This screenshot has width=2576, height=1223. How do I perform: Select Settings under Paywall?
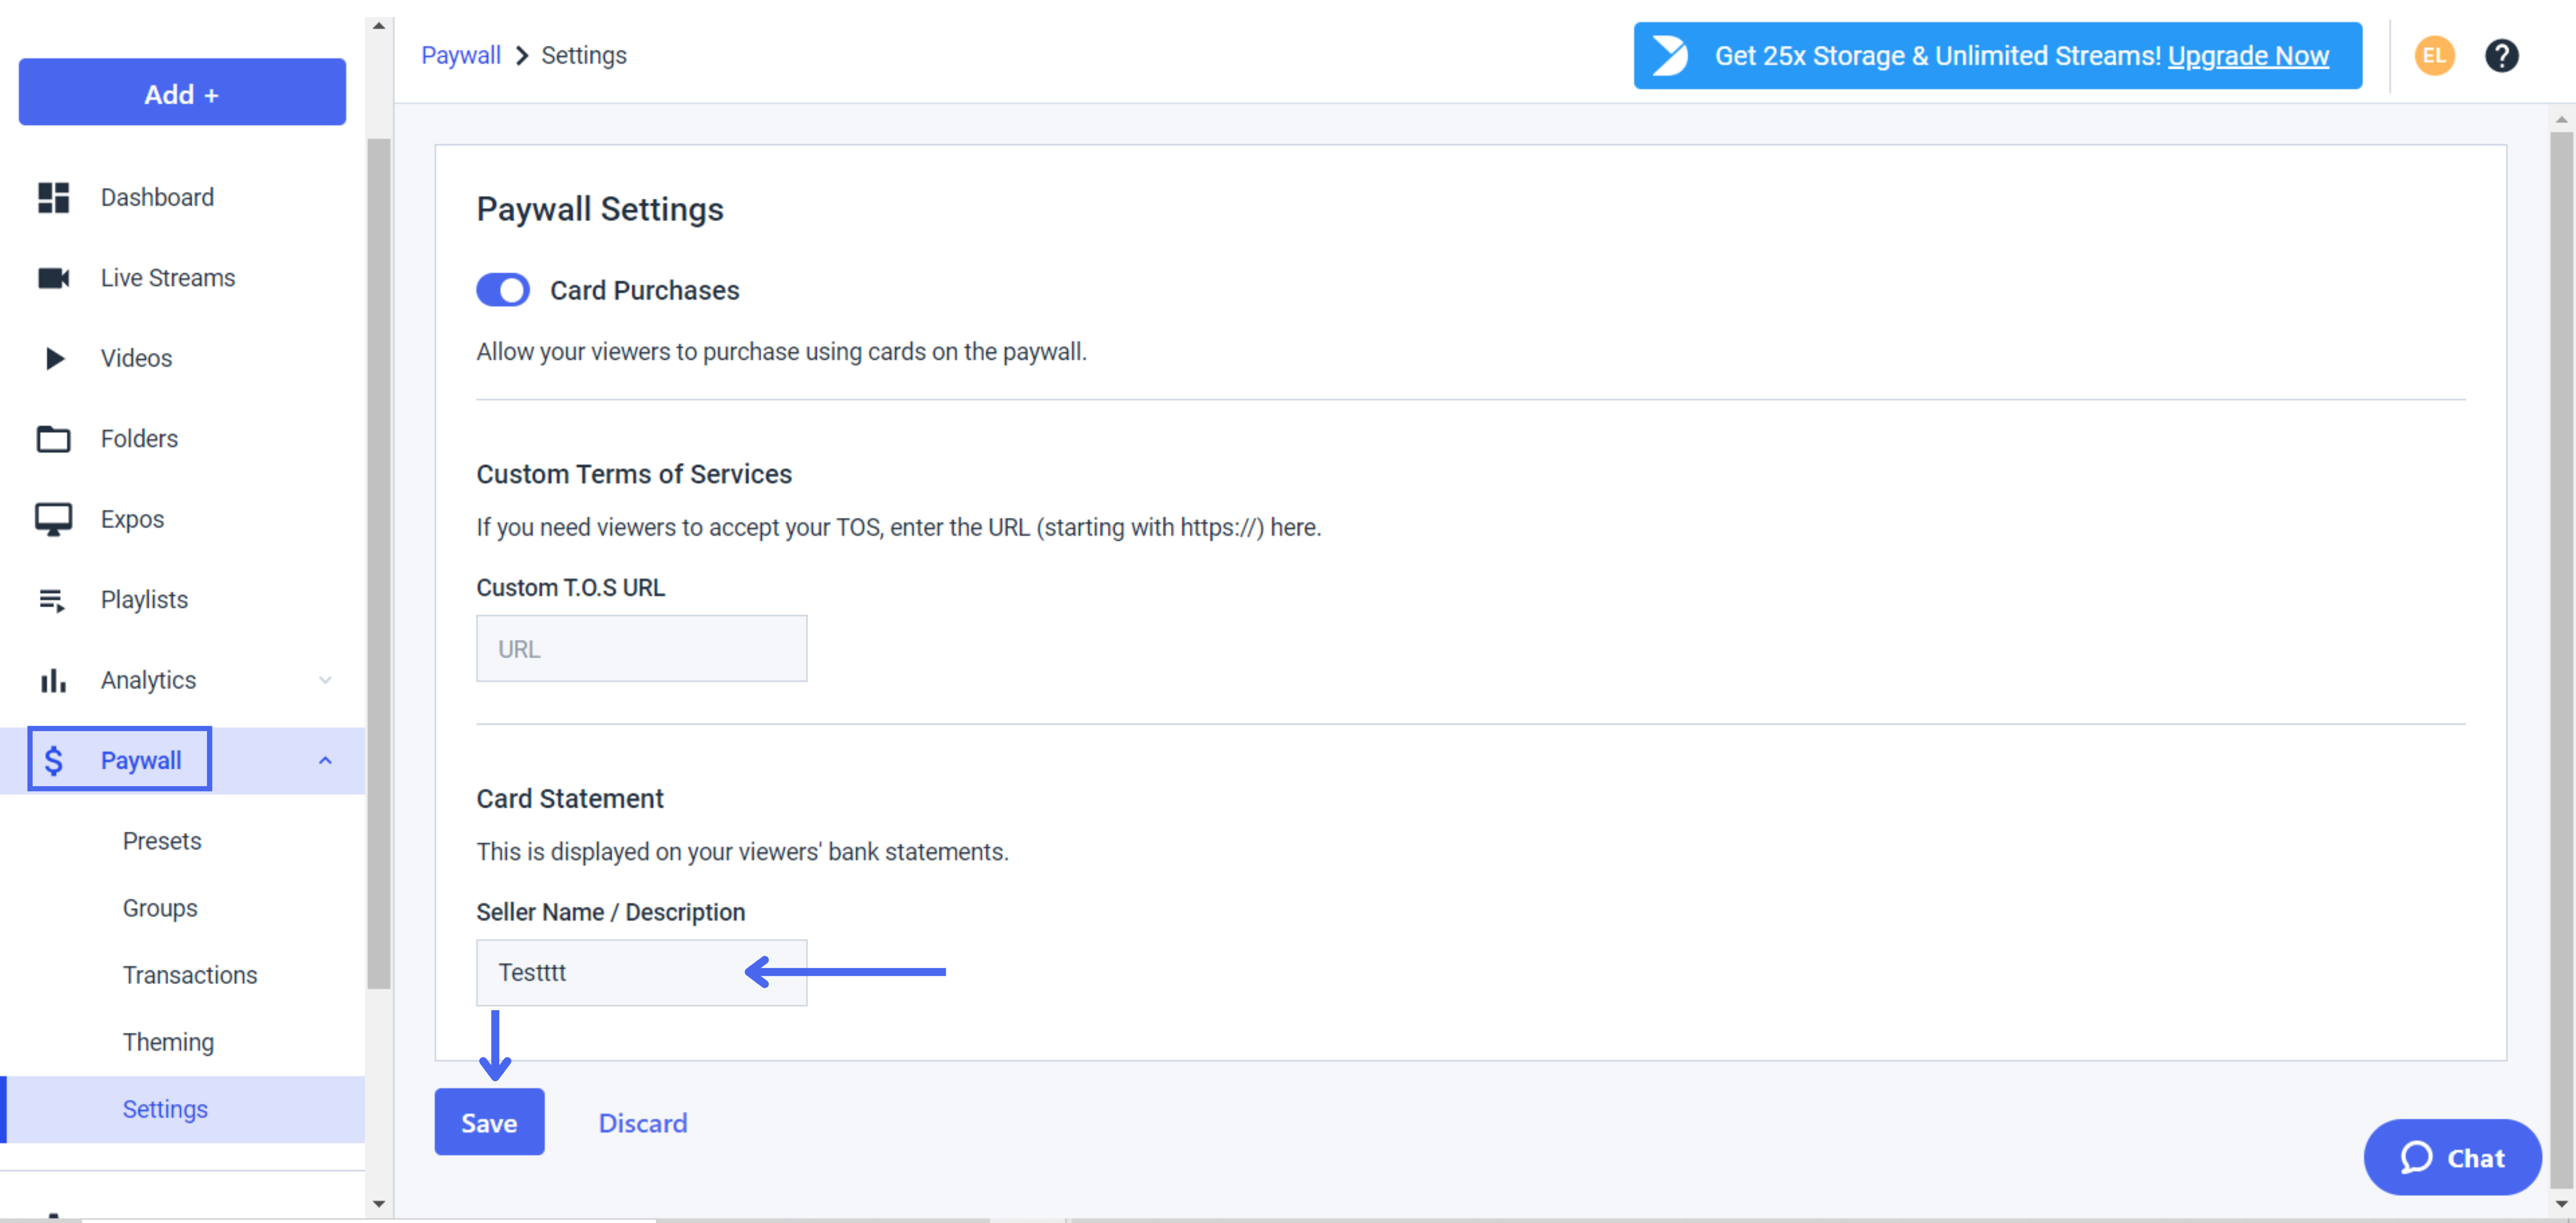pos(183,1109)
